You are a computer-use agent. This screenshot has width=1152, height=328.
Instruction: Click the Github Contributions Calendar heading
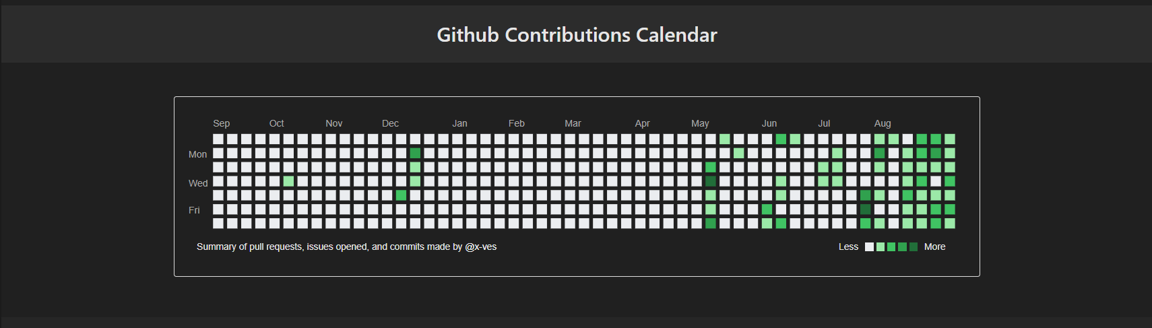[x=577, y=34]
